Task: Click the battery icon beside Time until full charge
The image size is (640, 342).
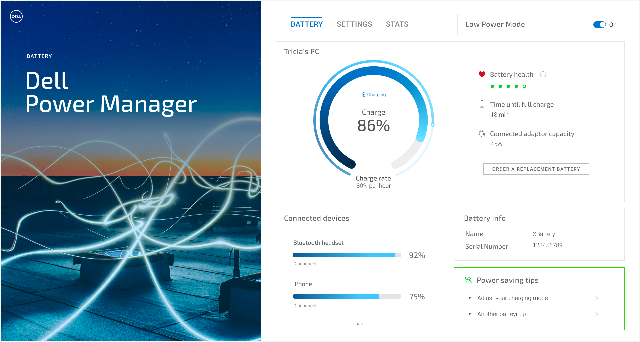Action: click(482, 104)
